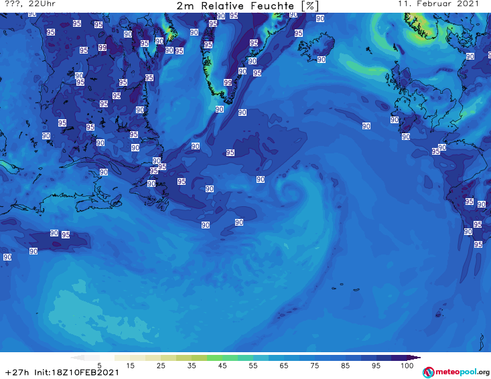Click the meteopool.org logo icon
Image resolution: width=491 pixels, height=379 pixels.
[428, 372]
